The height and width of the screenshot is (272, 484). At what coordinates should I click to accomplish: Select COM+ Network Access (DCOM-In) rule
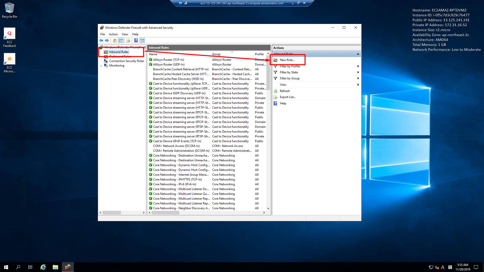click(x=176, y=146)
